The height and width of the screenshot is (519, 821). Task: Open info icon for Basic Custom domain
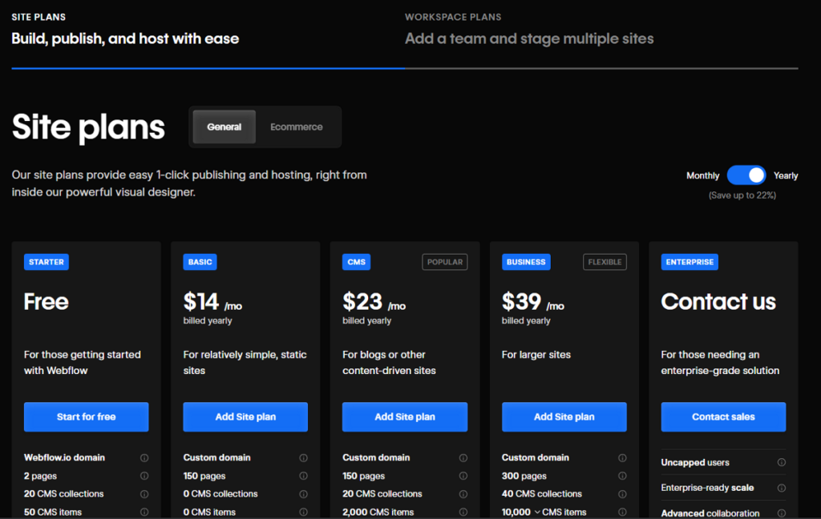coord(303,458)
